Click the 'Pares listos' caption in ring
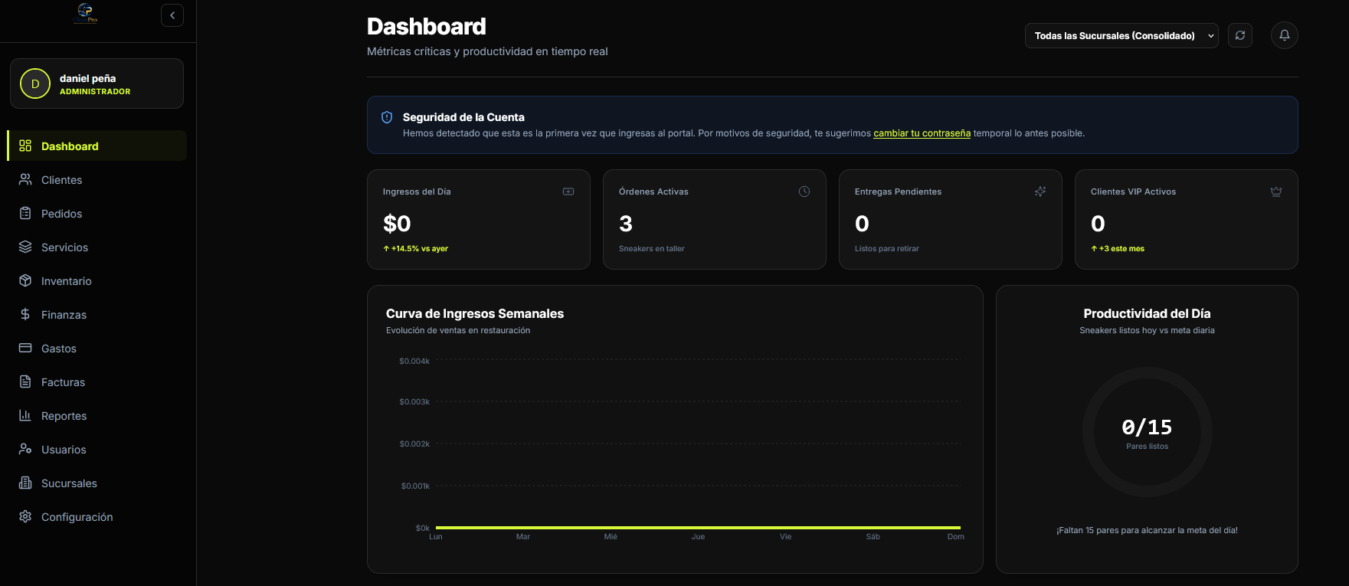The image size is (1349, 586). (x=1147, y=446)
